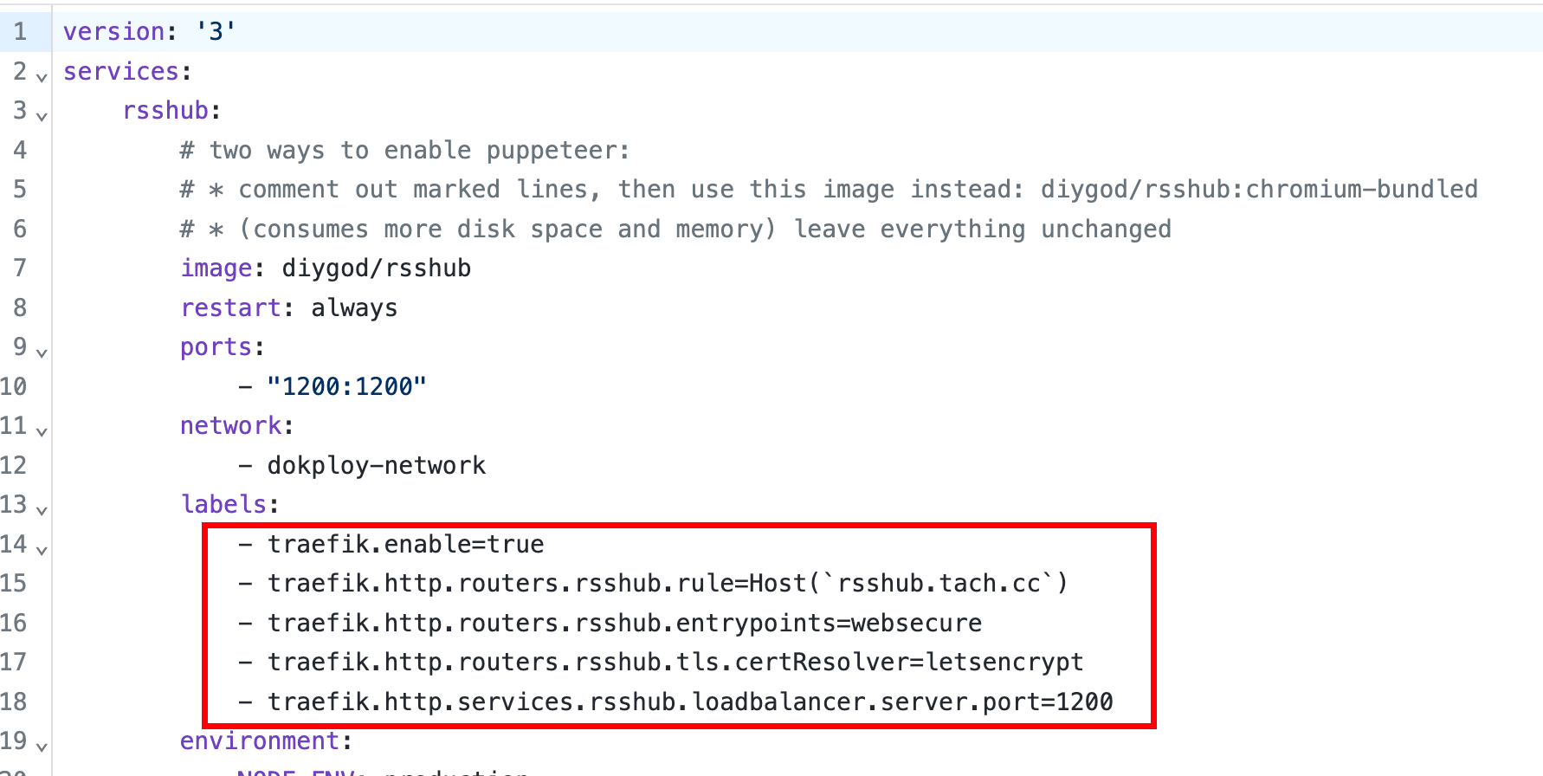Select line number 10 in gutter
The image size is (1543, 776).
coord(14,386)
